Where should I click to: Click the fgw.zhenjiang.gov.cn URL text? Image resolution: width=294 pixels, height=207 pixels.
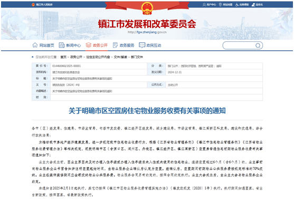click(x=147, y=32)
